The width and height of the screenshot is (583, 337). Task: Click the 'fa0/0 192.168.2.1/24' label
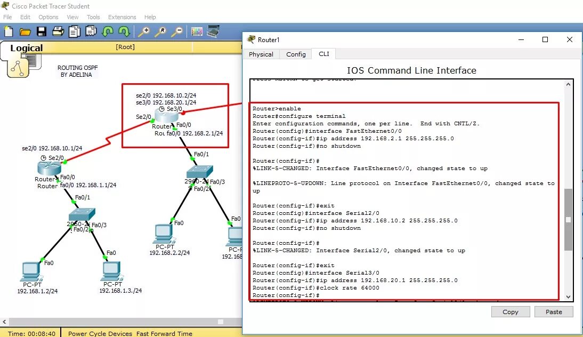coord(195,133)
